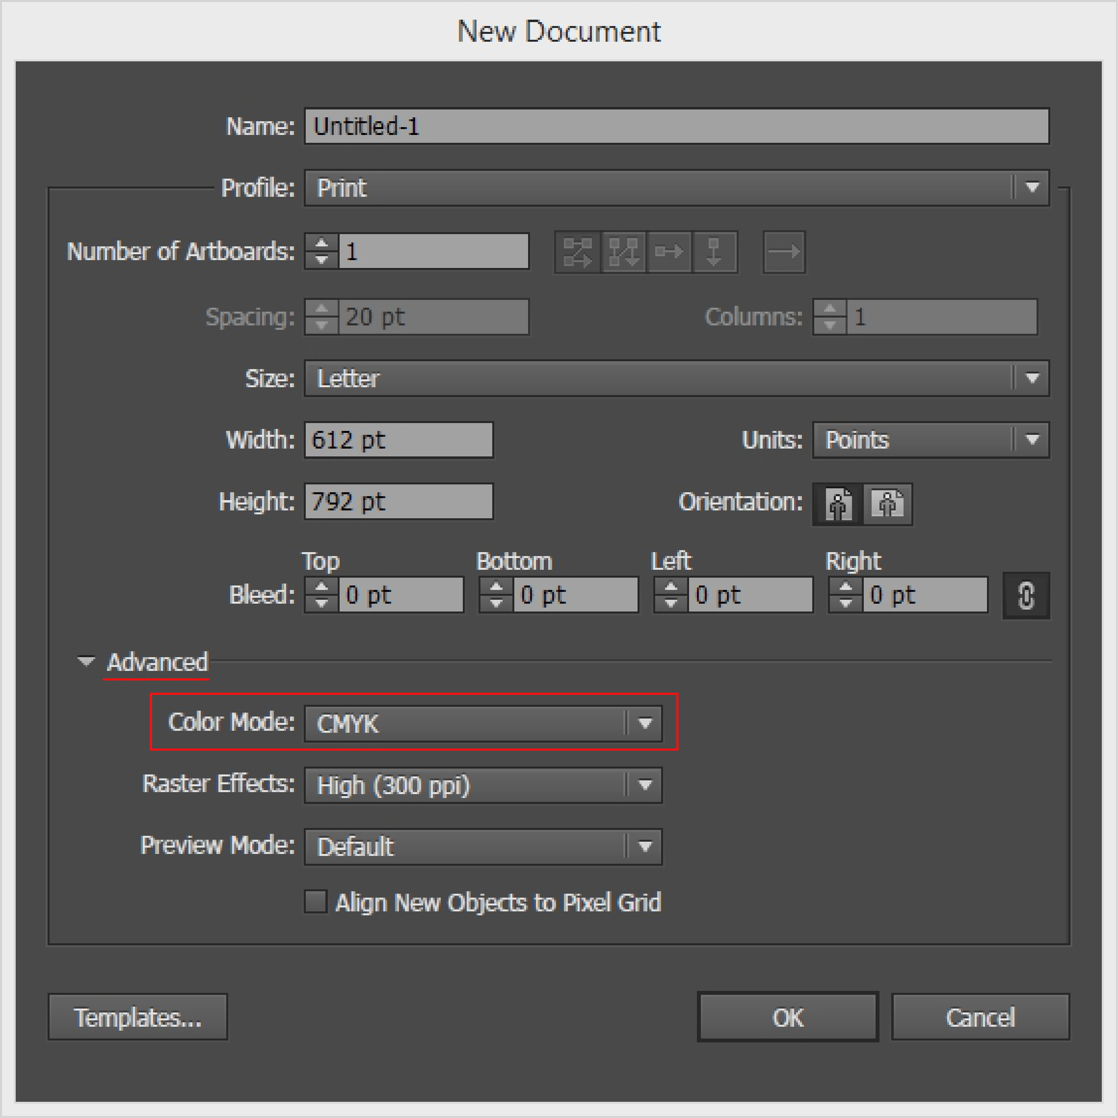This screenshot has width=1118, height=1118.
Task: Increase Number of Artboards with up arrow
Action: coord(321,243)
